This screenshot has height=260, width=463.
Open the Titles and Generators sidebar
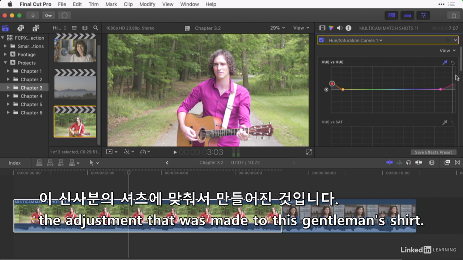[x=35, y=28]
